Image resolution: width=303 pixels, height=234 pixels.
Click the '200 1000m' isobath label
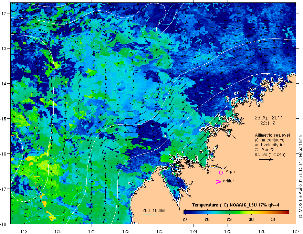[x=154, y=211]
